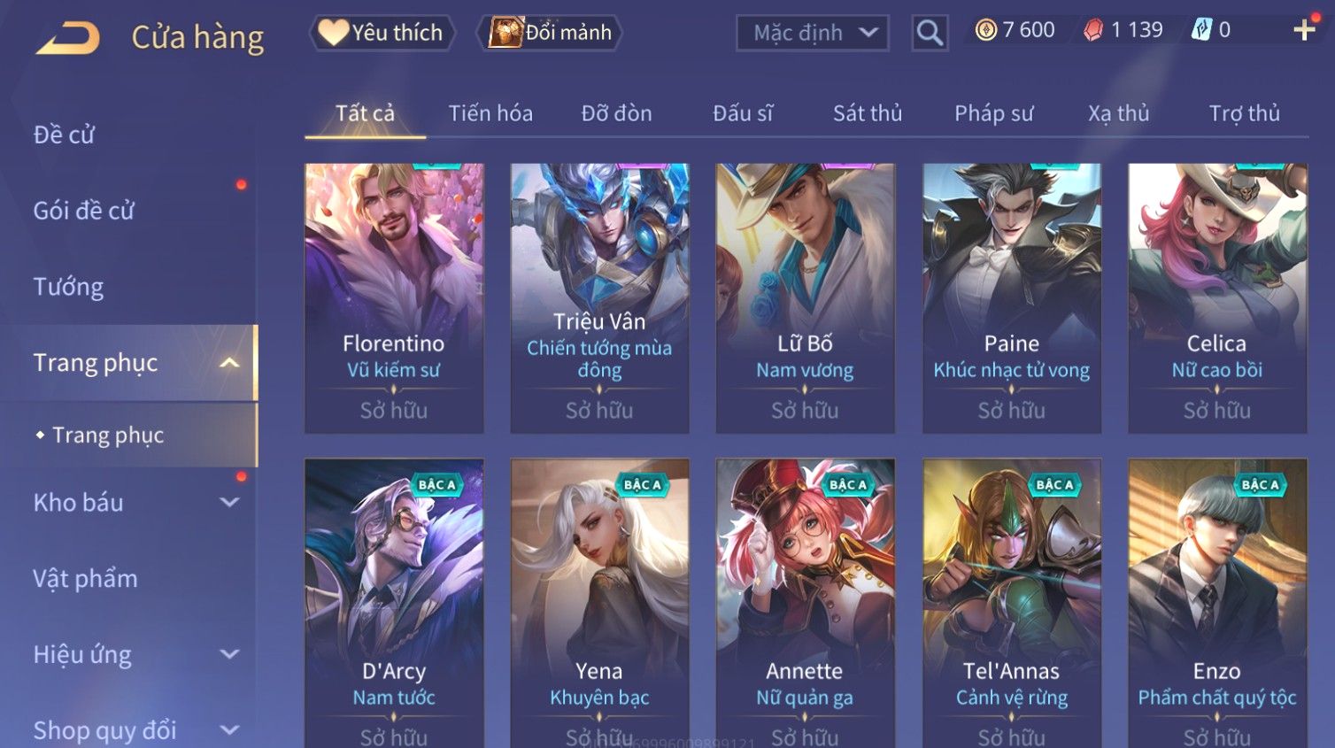The width and height of the screenshot is (1335, 748).
Task: Expand the Kho báu sidebar section
Action: [x=229, y=503]
